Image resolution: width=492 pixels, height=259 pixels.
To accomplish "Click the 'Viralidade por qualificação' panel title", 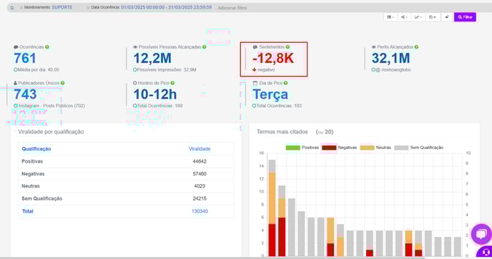I will point(51,132).
